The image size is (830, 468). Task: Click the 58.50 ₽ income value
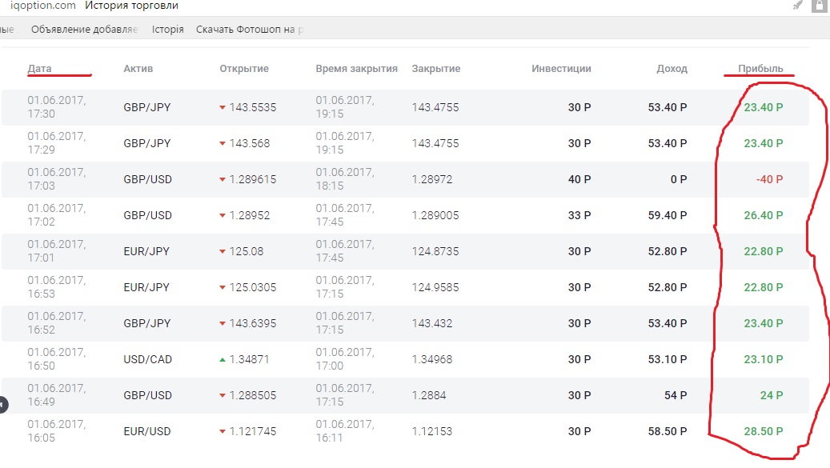point(668,431)
